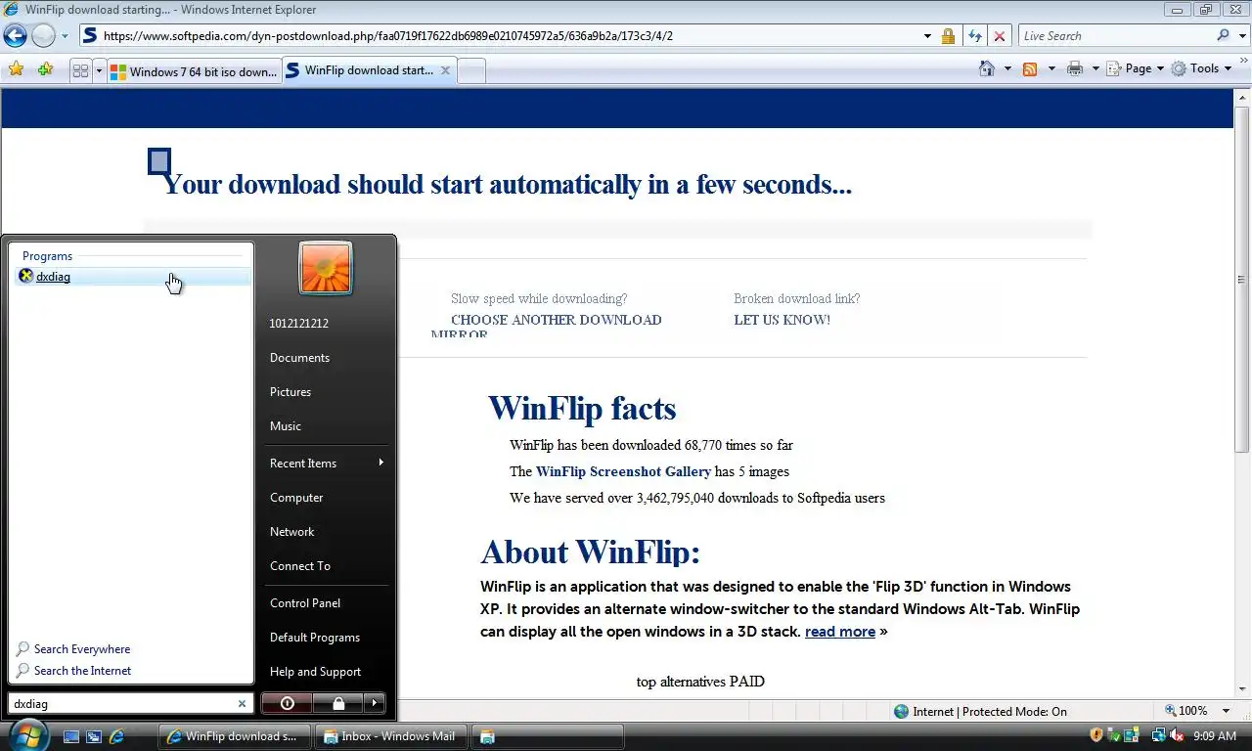Image resolution: width=1252 pixels, height=751 pixels.
Task: Open Quick Tabs thumbnail view
Action: coord(81,70)
